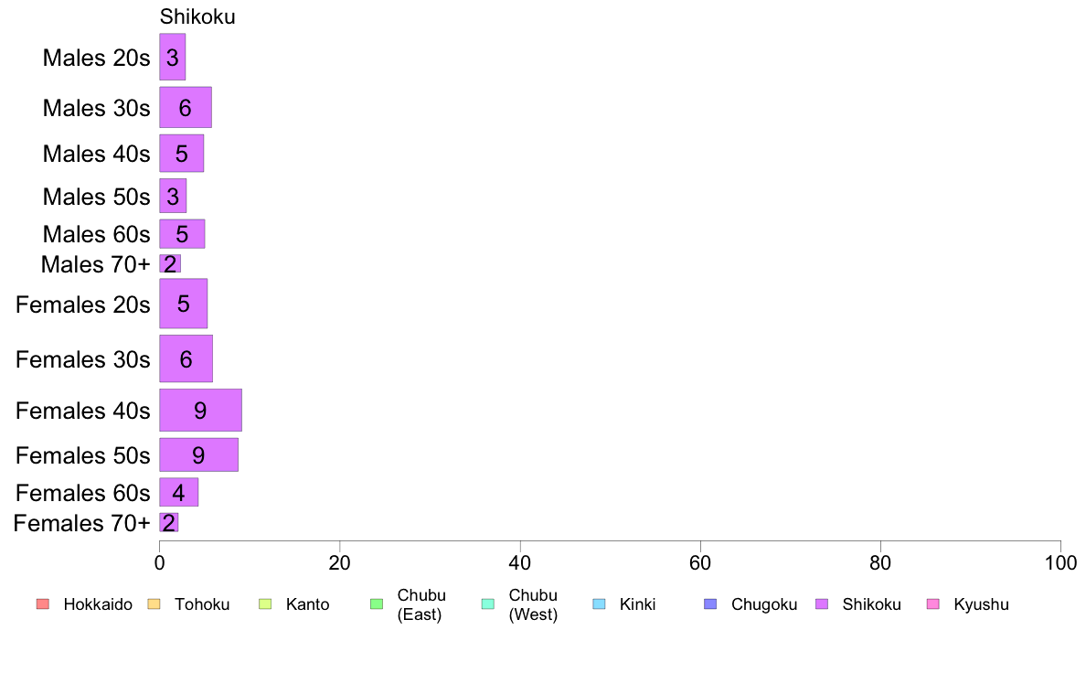Click the Kyushu pink legend swatch

click(933, 604)
